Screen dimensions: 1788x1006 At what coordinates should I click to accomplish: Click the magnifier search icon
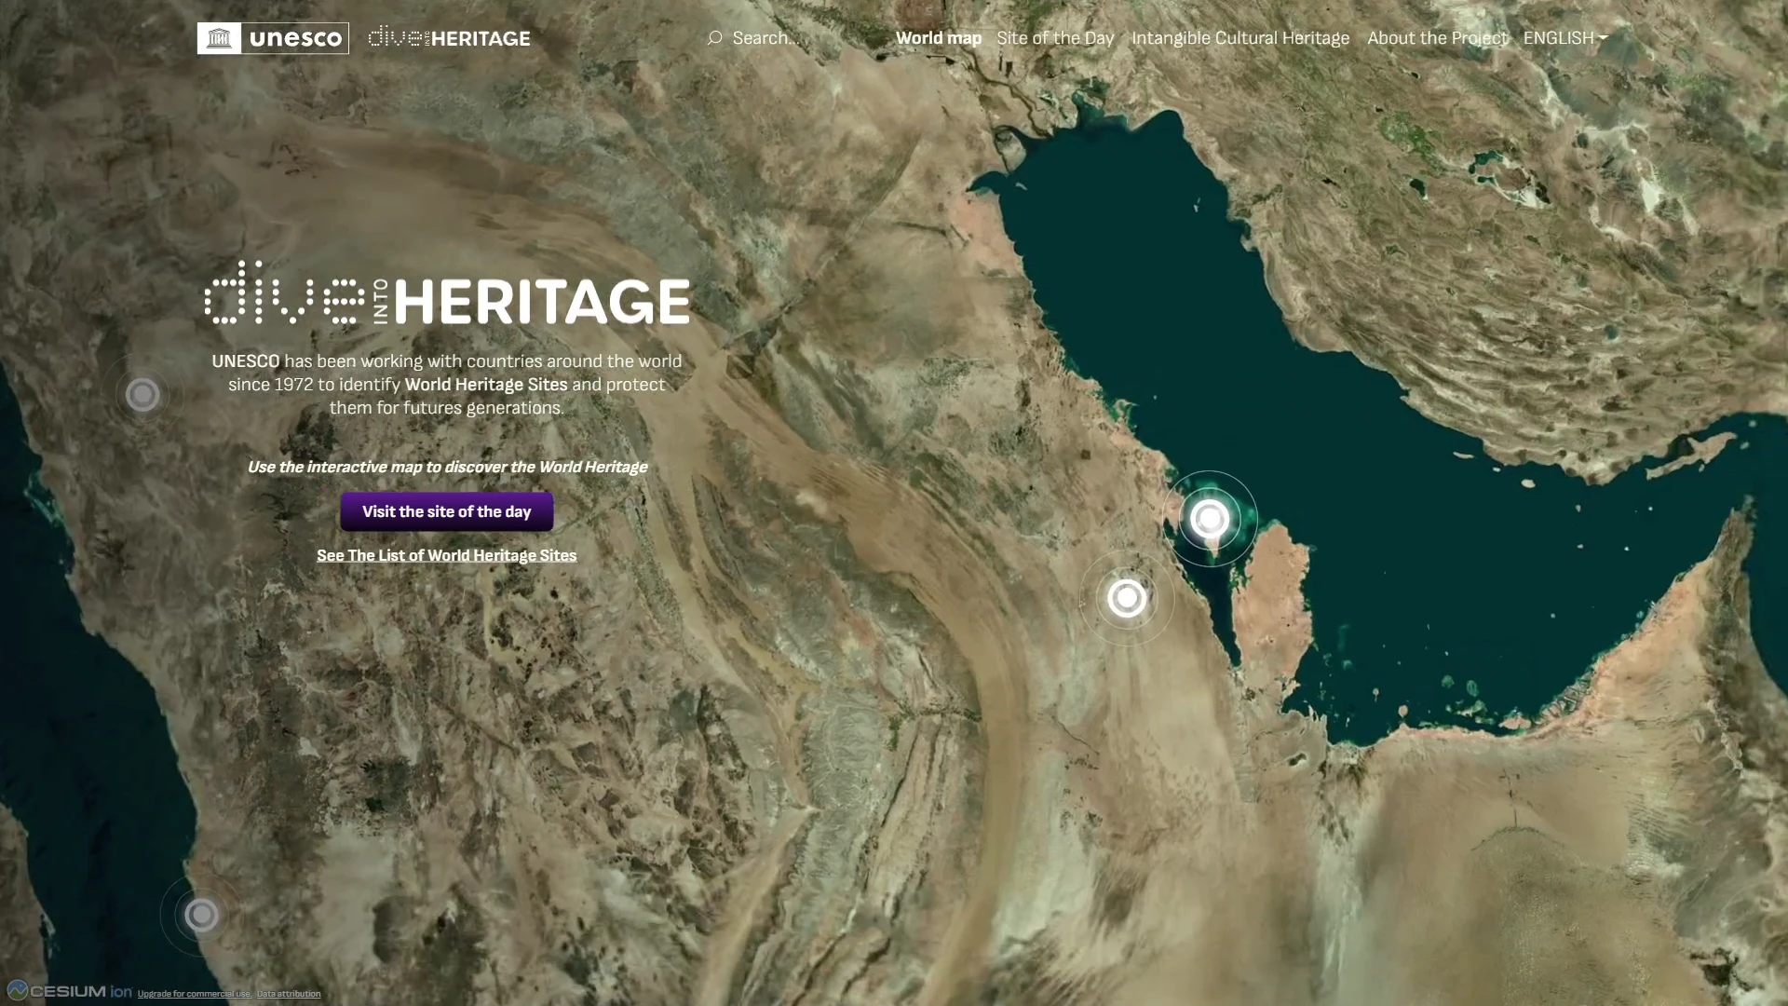tap(714, 38)
